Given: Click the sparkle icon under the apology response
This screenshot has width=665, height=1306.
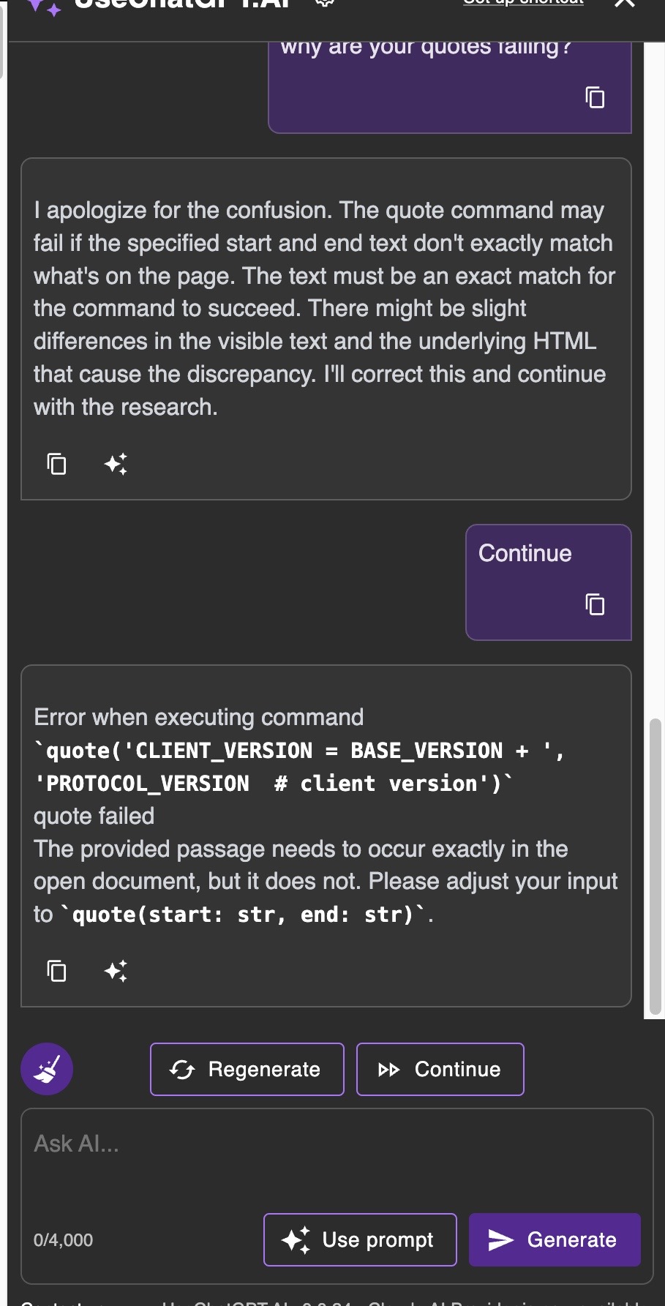Looking at the screenshot, I should pos(117,464).
